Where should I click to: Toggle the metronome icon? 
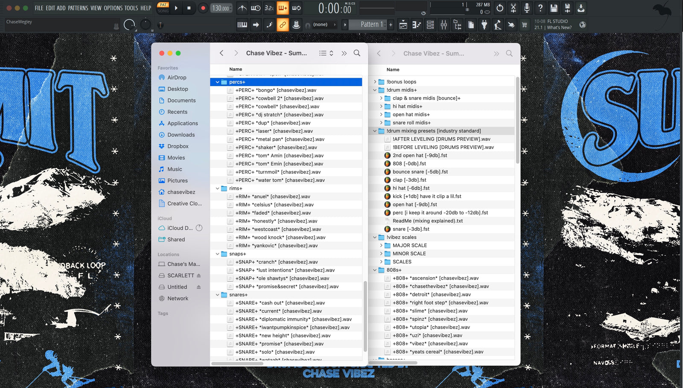[x=242, y=8]
